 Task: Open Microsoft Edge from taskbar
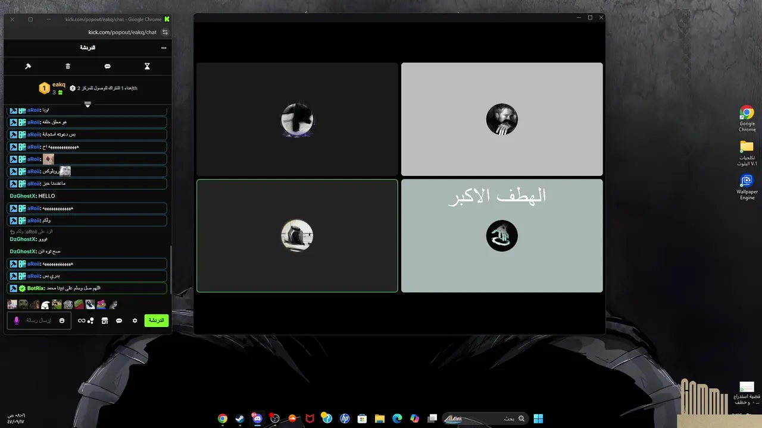[397, 418]
